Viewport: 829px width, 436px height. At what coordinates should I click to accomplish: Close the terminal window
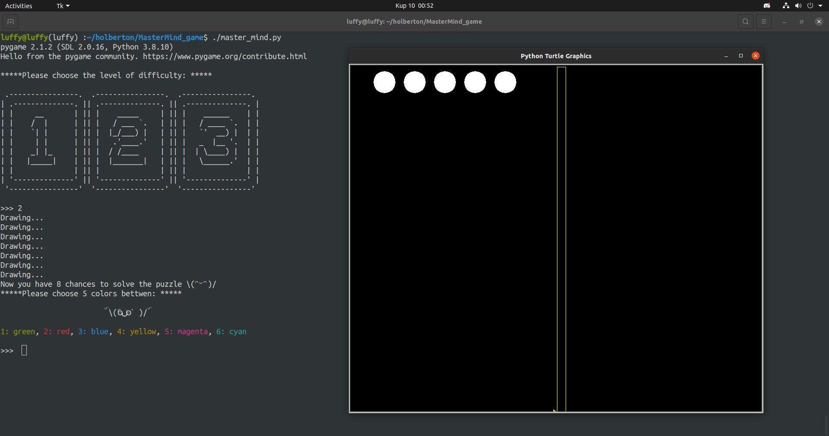point(819,22)
